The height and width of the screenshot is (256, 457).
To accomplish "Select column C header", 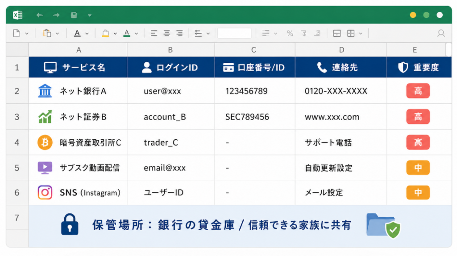I will pos(255,50).
